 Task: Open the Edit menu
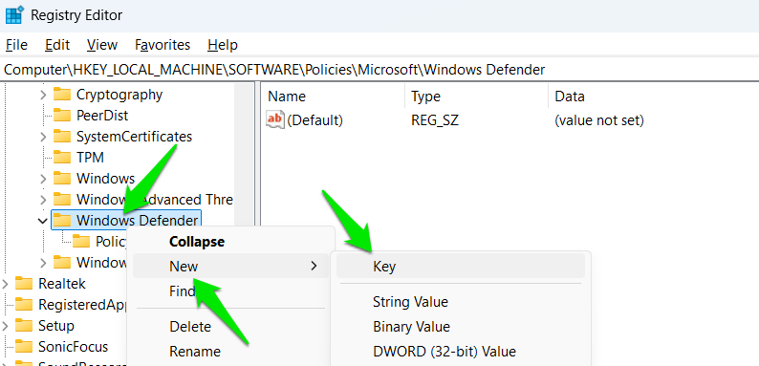pos(57,45)
